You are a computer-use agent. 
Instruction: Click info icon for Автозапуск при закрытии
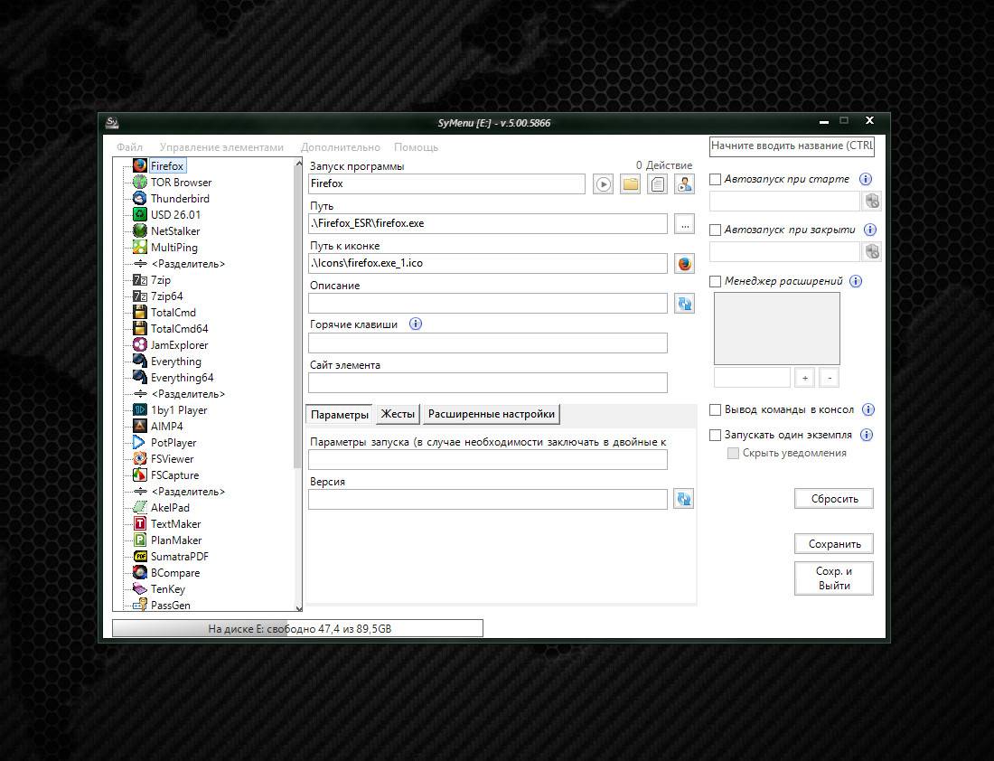(x=869, y=230)
